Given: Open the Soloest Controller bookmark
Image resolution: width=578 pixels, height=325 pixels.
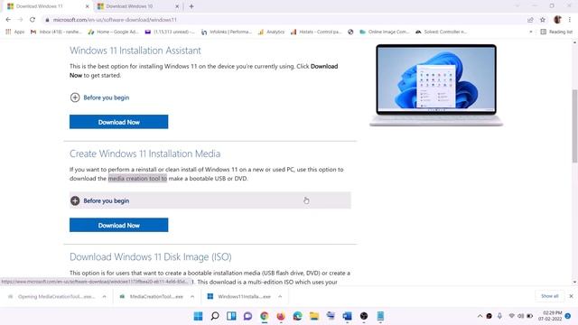Looking at the screenshot, I should click(441, 32).
